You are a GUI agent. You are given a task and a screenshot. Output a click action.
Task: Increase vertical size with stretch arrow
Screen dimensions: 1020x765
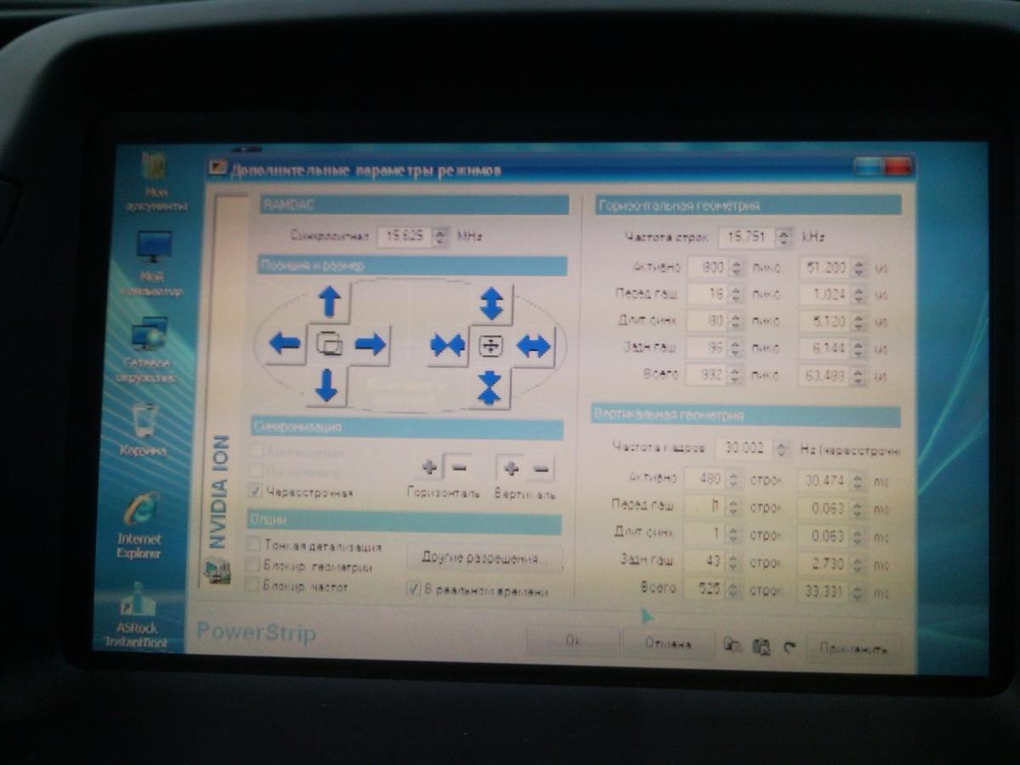492,303
